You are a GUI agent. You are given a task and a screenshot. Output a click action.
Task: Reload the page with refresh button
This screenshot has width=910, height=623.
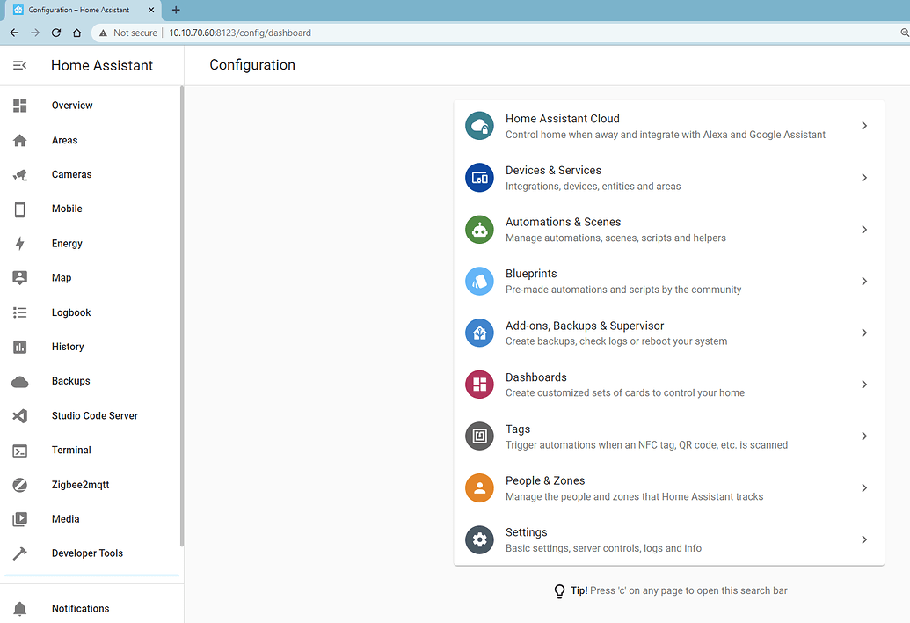click(55, 33)
